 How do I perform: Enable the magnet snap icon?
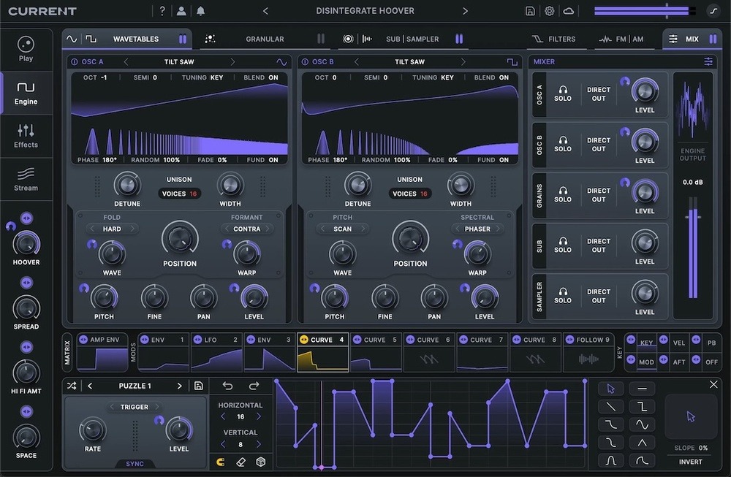(221, 462)
